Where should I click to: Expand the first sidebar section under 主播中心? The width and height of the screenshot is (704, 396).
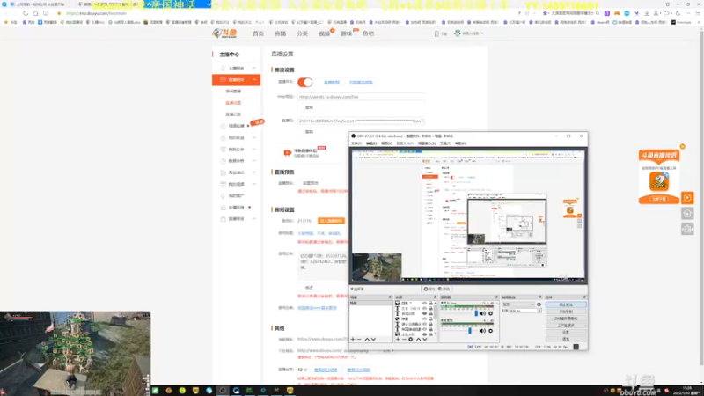[x=236, y=69]
